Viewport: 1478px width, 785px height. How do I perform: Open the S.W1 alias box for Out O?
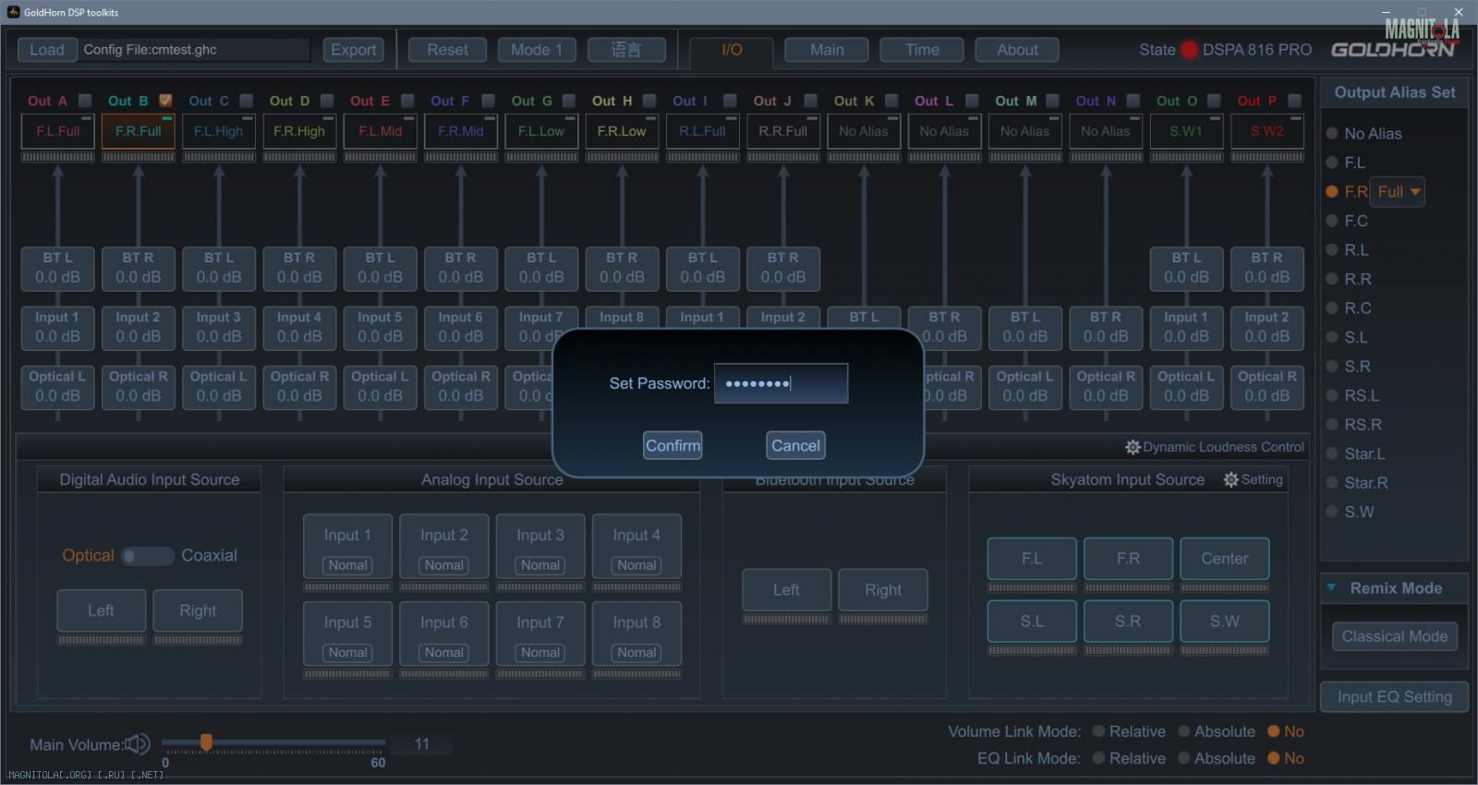pyautogui.click(x=1186, y=131)
